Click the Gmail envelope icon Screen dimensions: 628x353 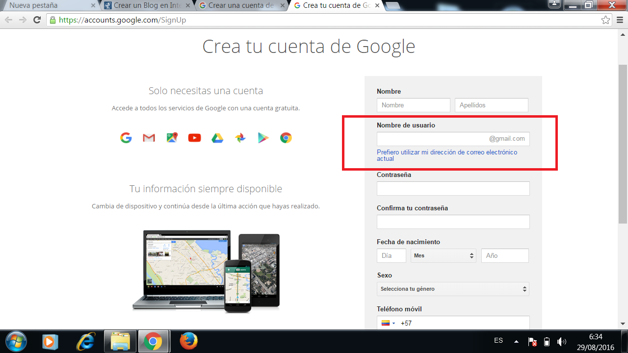tap(149, 138)
